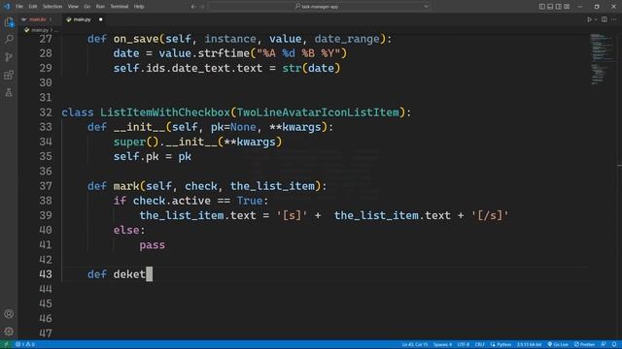Viewport: 622px width, 349px height.
Task: Change the Spaces: 4 indentation setting
Action: 442,344
